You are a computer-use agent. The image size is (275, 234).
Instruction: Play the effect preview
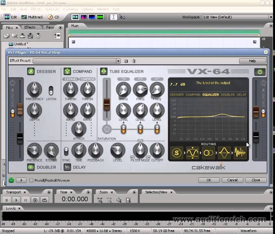[x=21, y=180]
